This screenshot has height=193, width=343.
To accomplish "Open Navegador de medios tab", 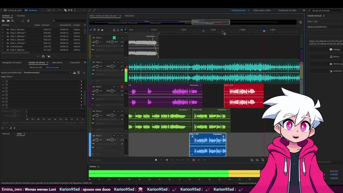I will coord(12,62).
